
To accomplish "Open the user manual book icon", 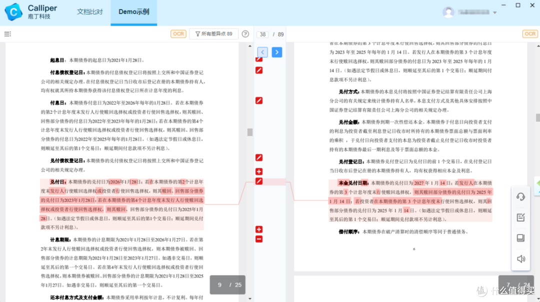I will pos(520,238).
